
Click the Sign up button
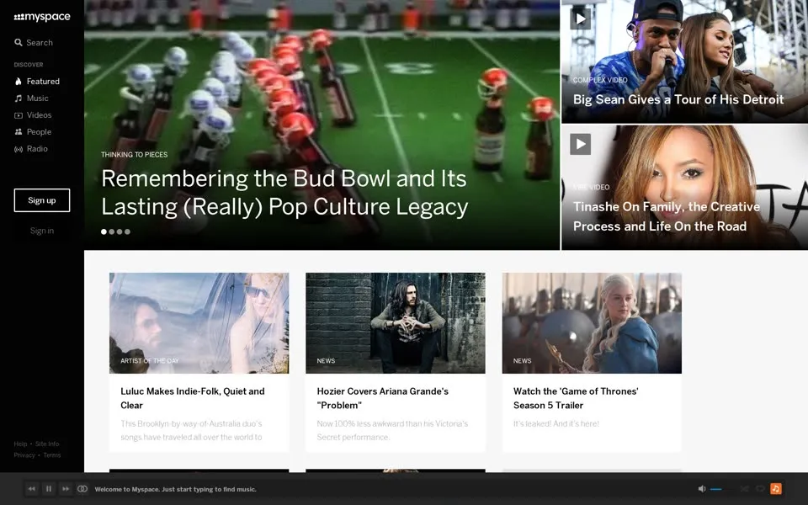(x=42, y=200)
